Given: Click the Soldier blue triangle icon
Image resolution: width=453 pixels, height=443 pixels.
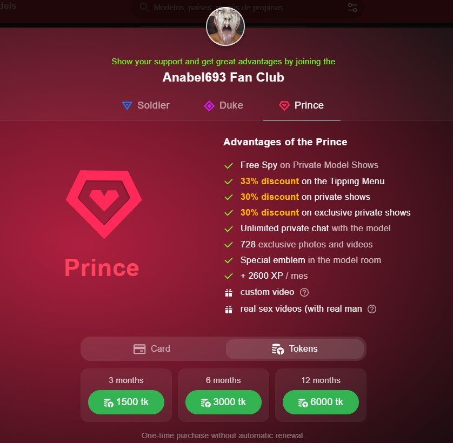Looking at the screenshot, I should pyautogui.click(x=127, y=105).
